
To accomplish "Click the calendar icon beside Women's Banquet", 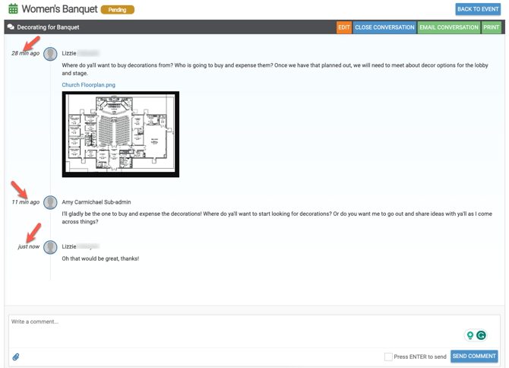I will 13,9.
